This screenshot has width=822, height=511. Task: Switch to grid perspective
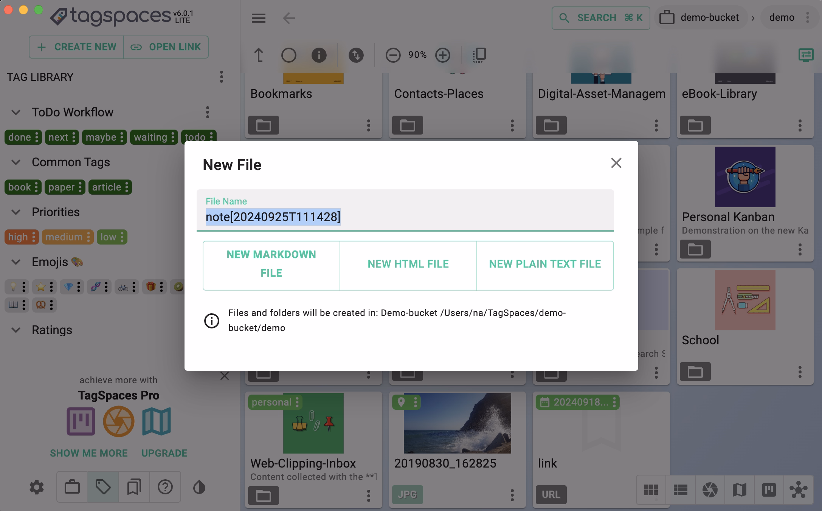(651, 490)
